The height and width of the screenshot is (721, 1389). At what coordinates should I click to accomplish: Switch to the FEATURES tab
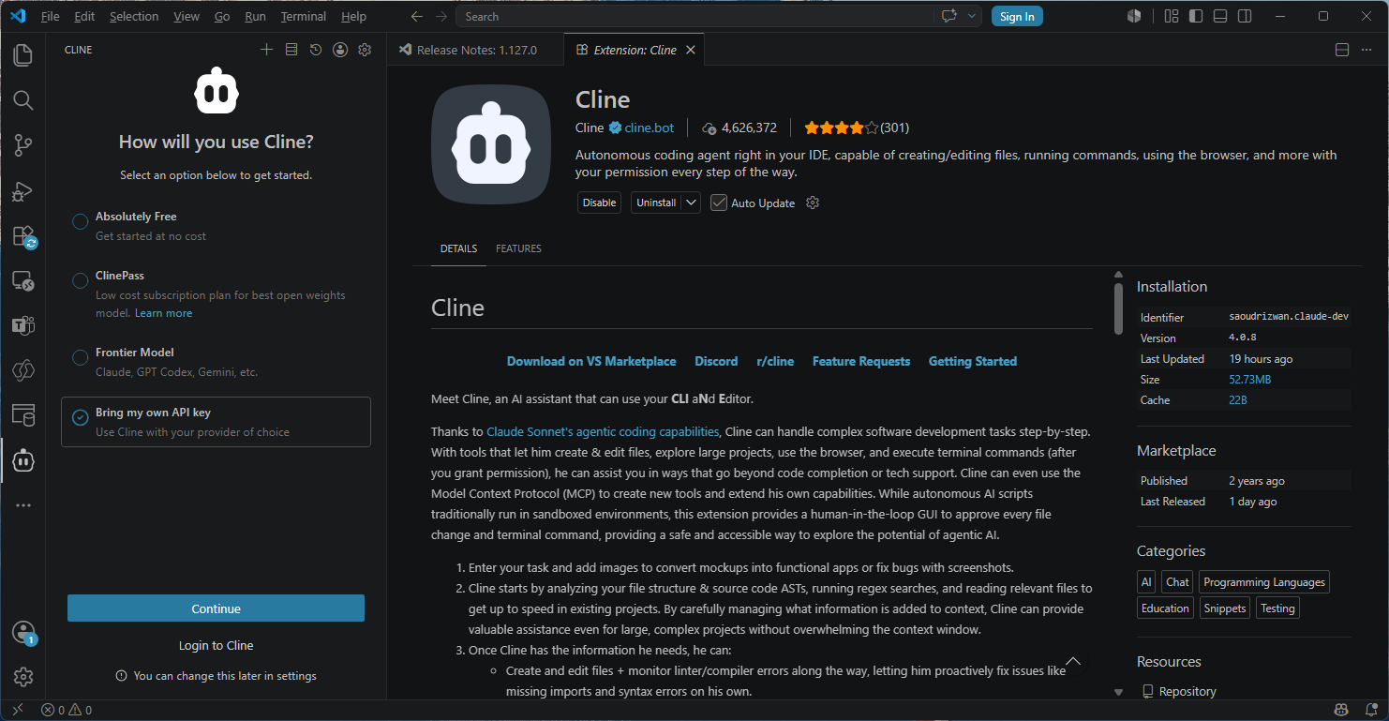tap(518, 248)
